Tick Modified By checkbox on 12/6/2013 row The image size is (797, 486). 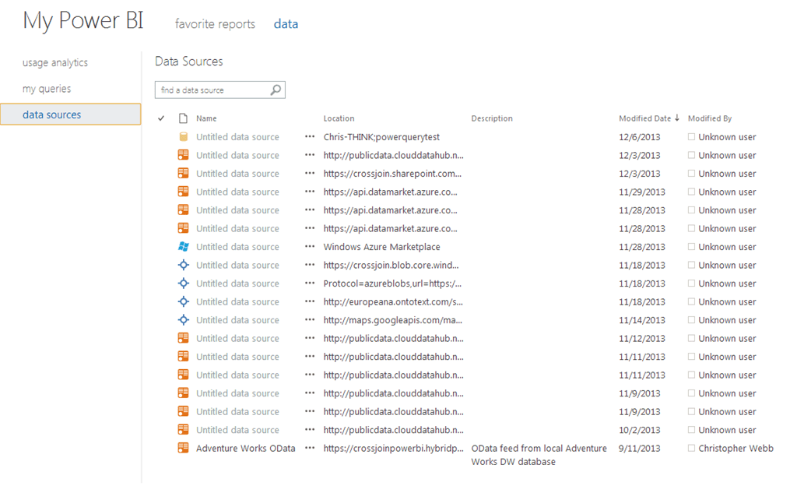coord(691,137)
